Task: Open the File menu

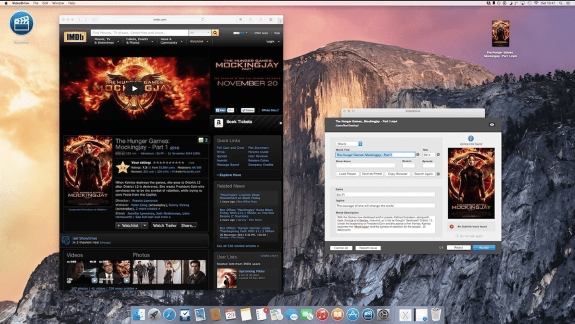Action: (36, 3)
